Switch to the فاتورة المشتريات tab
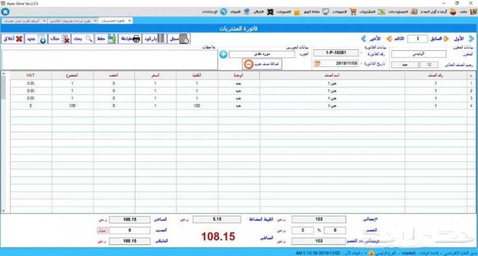This screenshot has width=478, height=256. pyautogui.click(x=115, y=21)
